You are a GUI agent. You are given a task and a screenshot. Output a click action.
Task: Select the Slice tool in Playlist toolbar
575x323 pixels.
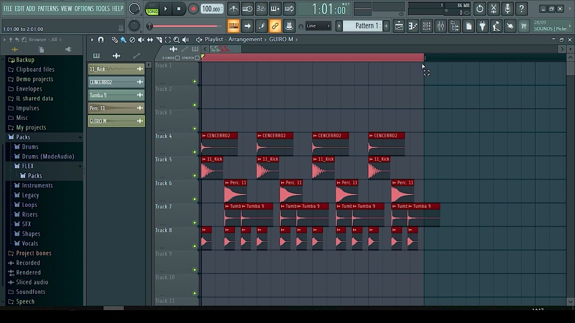[x=159, y=40]
